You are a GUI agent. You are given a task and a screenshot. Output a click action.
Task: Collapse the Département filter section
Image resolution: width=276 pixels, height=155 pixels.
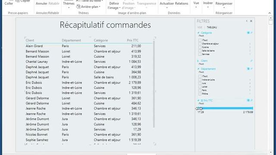[x=198, y=69]
